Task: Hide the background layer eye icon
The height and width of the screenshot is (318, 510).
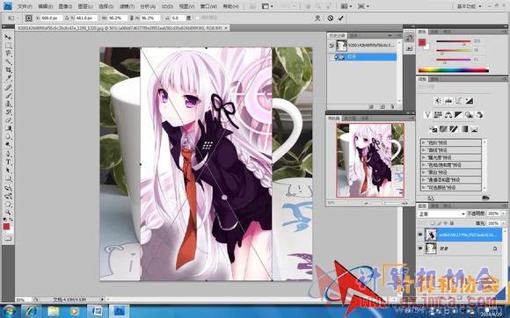Action: click(x=420, y=249)
